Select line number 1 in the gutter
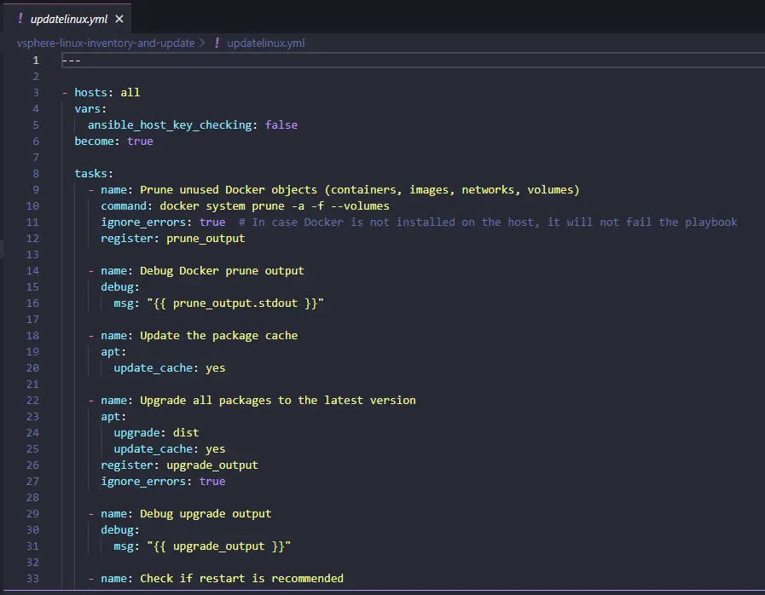Screen dimensions: 765x595 click(35, 61)
